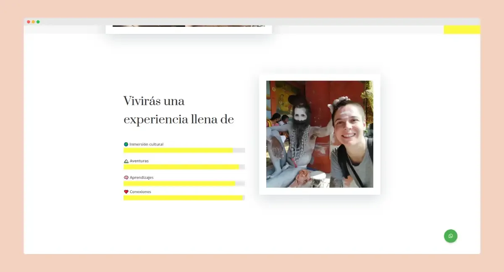504x272 pixels.
Task: Click the green traffic-light window control
Action: point(38,21)
